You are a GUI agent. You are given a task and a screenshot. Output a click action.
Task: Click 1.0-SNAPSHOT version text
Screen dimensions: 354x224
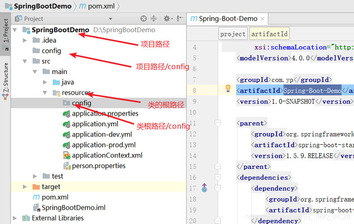(x=293, y=102)
